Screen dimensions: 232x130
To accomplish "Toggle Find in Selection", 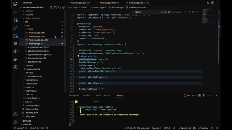I will click(193, 12).
